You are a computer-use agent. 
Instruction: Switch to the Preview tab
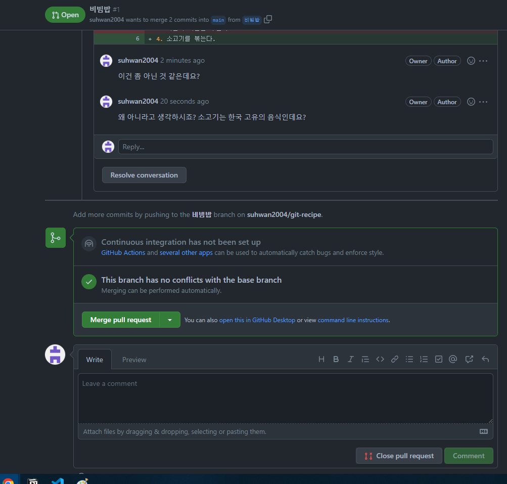click(134, 360)
